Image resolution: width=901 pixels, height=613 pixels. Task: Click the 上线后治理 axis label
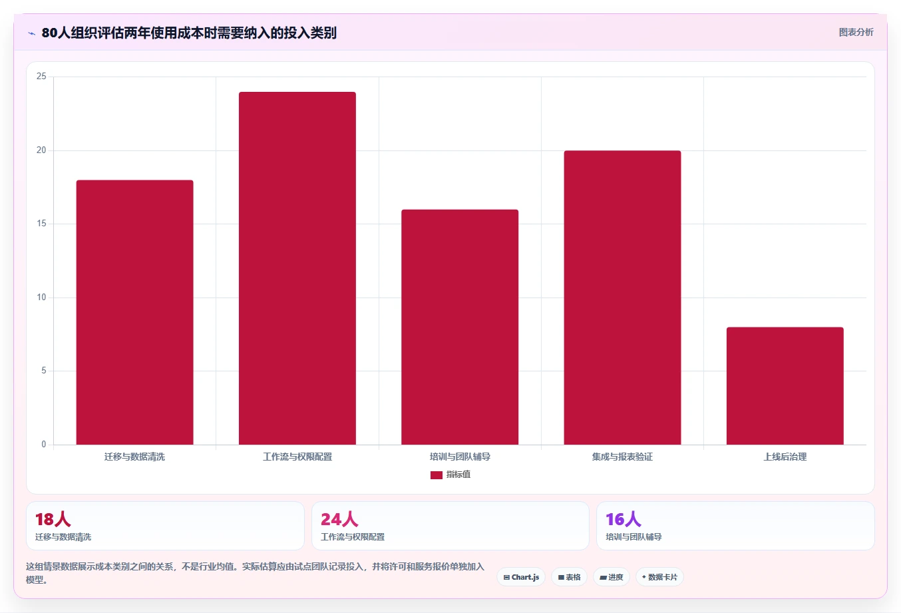(785, 457)
